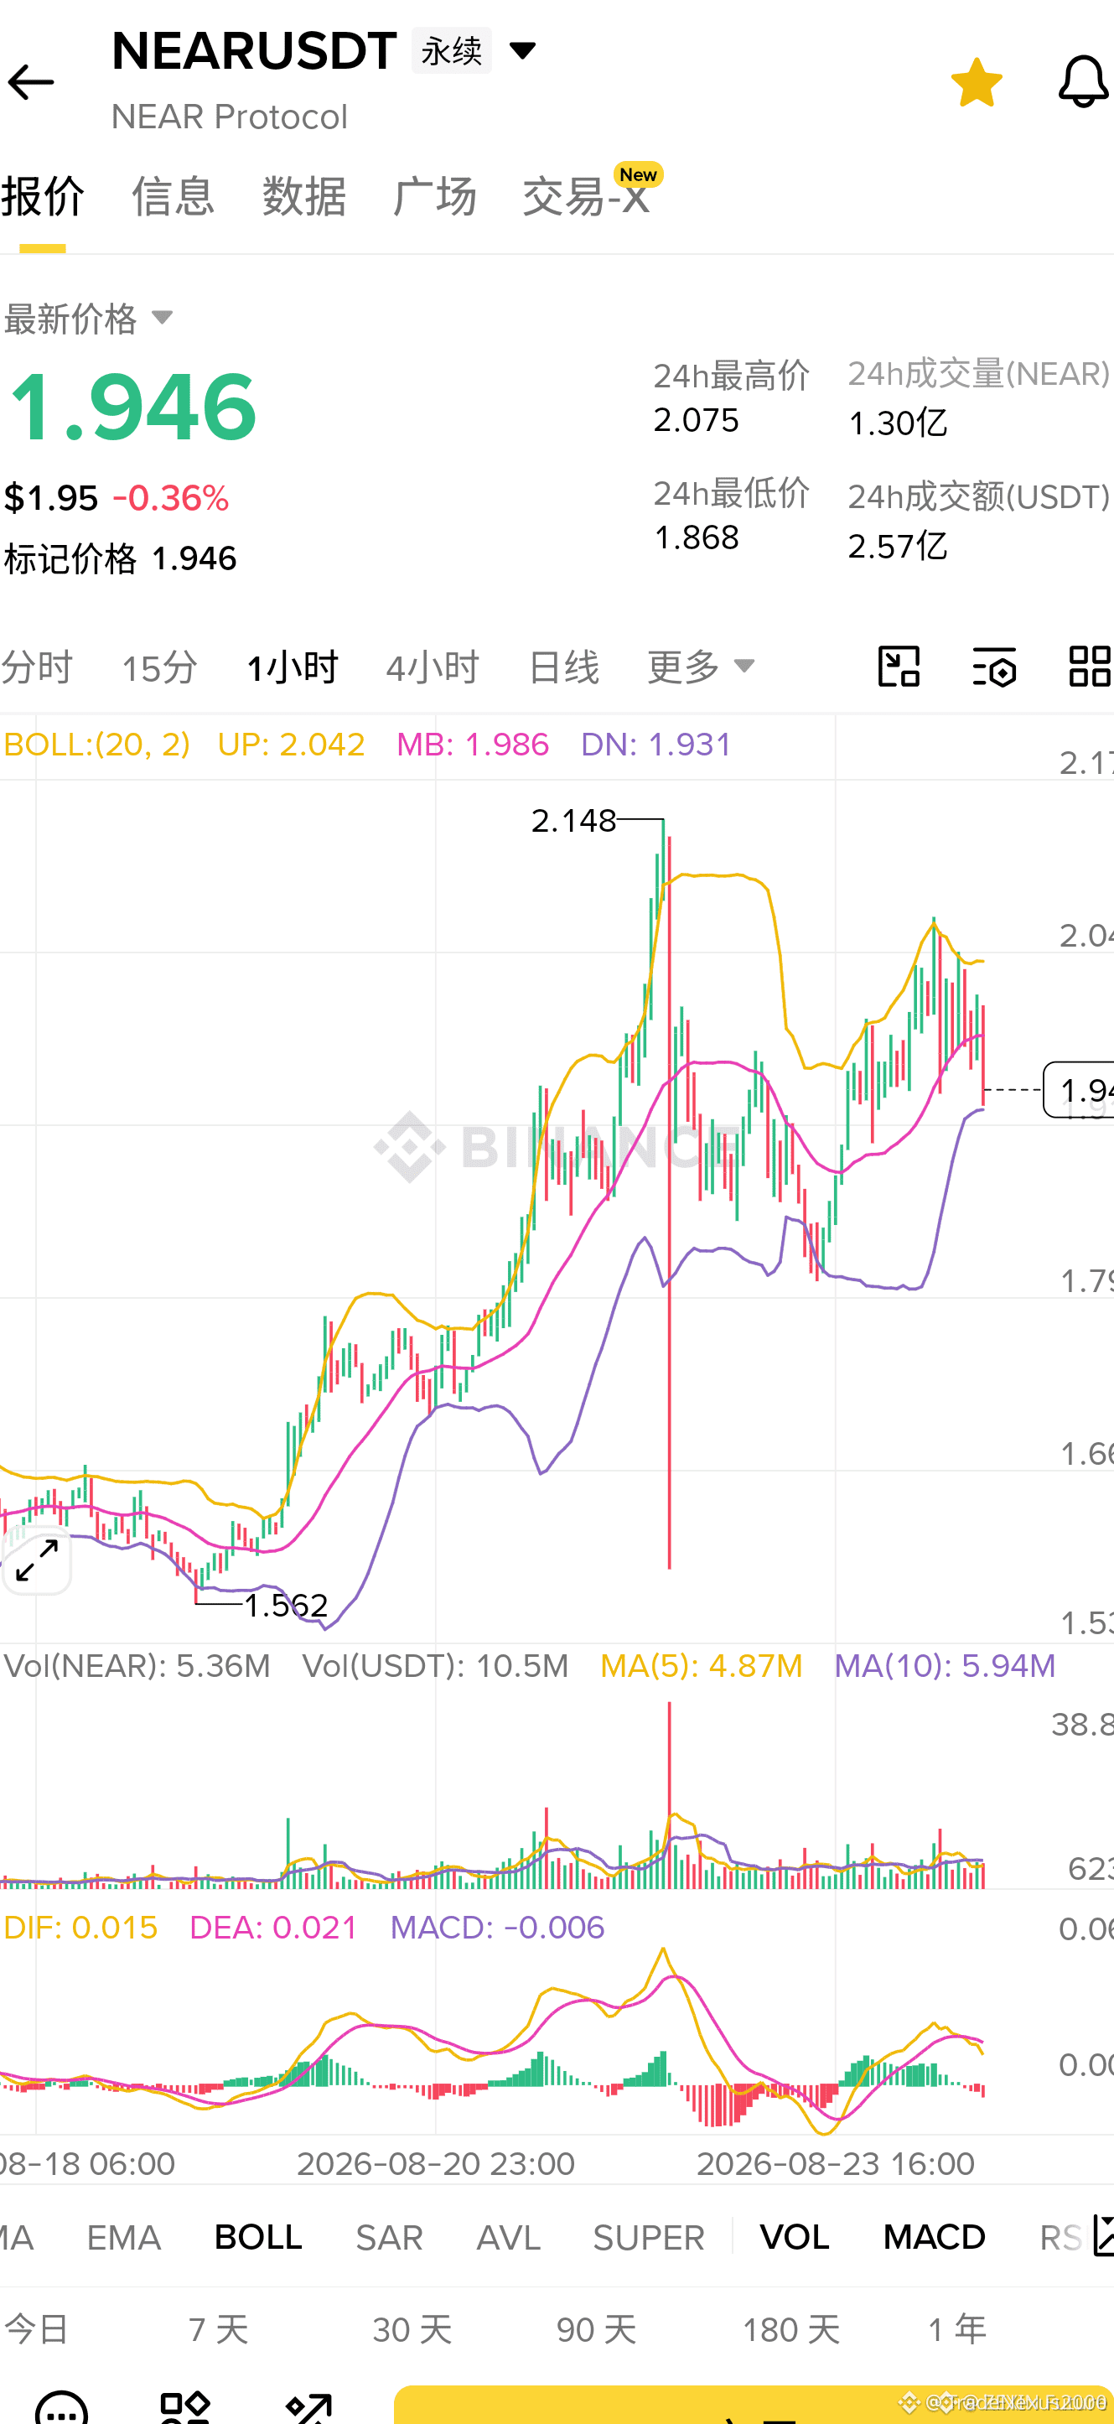Click the DEA: 0.021 MACD label
1114x2424 pixels.
pyautogui.click(x=274, y=1927)
